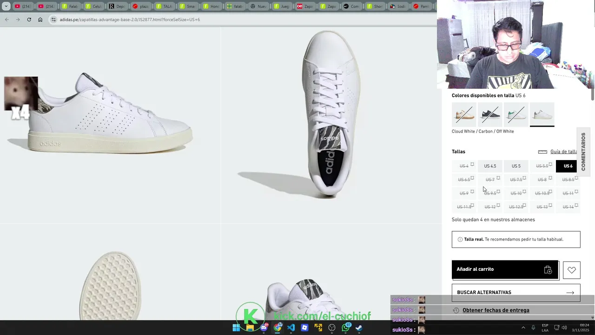Open Steam from the taskbar

tap(359, 328)
